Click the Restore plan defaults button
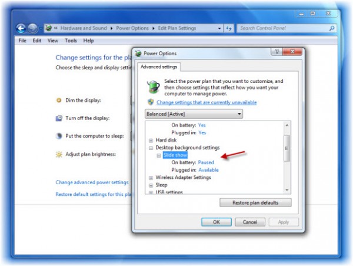This screenshot has width=353, height=266. click(255, 202)
